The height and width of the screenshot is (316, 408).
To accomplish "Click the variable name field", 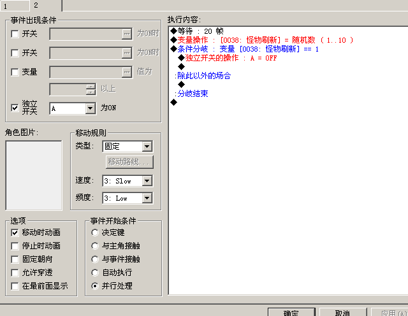I will (x=86, y=72).
